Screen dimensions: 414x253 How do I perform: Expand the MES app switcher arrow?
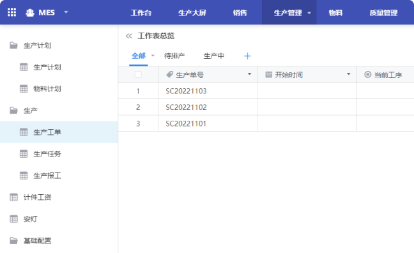tap(66, 12)
